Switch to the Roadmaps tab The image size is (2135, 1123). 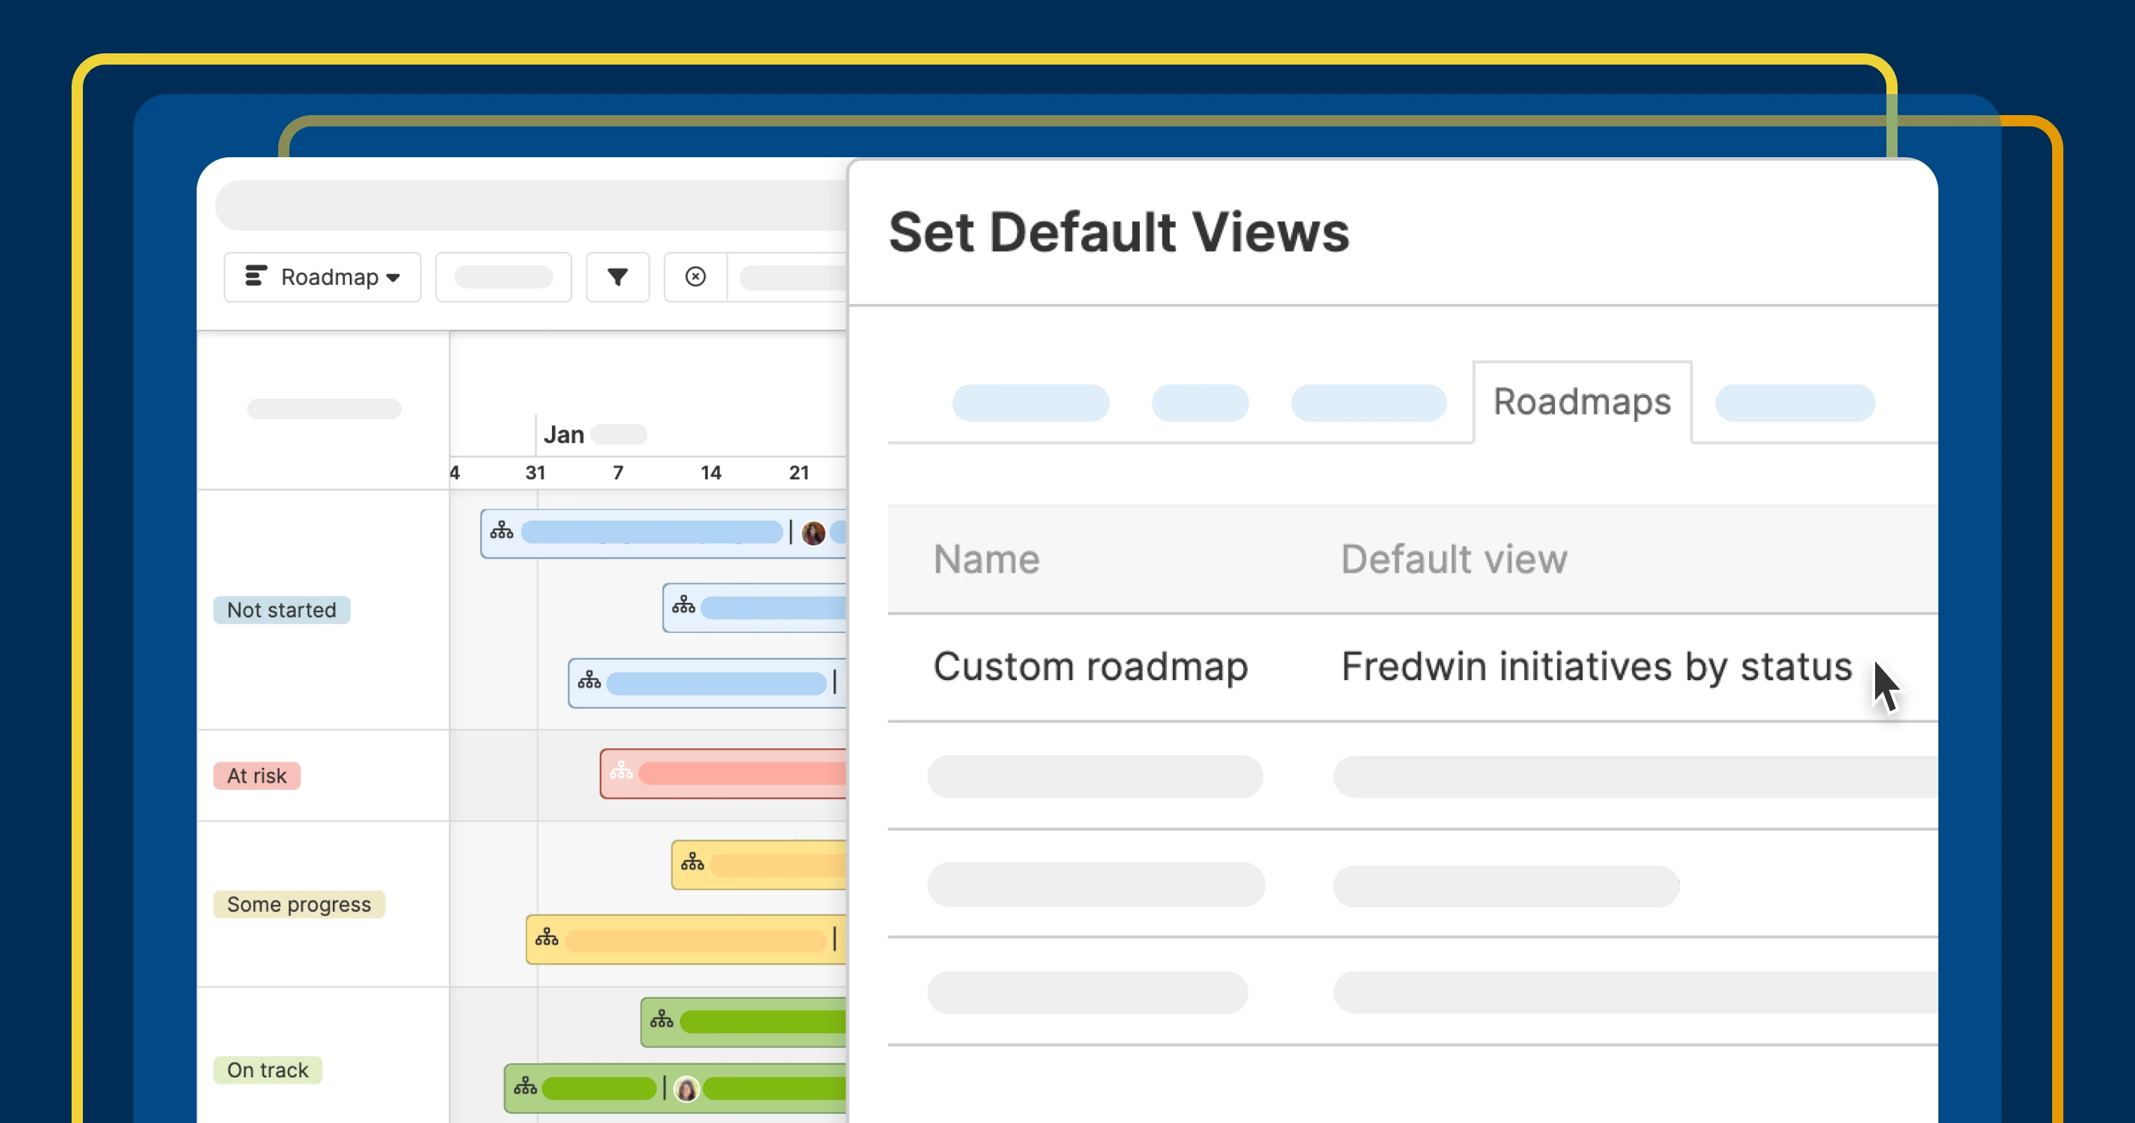coord(1582,401)
